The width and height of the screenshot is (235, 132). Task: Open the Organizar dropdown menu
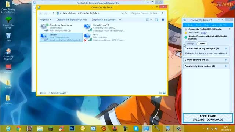[x=46, y=19]
